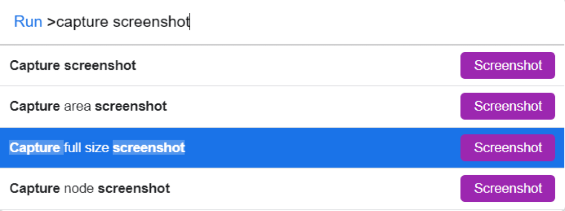
Task: Click the 'full size' text in the selected row
Action: (x=87, y=148)
